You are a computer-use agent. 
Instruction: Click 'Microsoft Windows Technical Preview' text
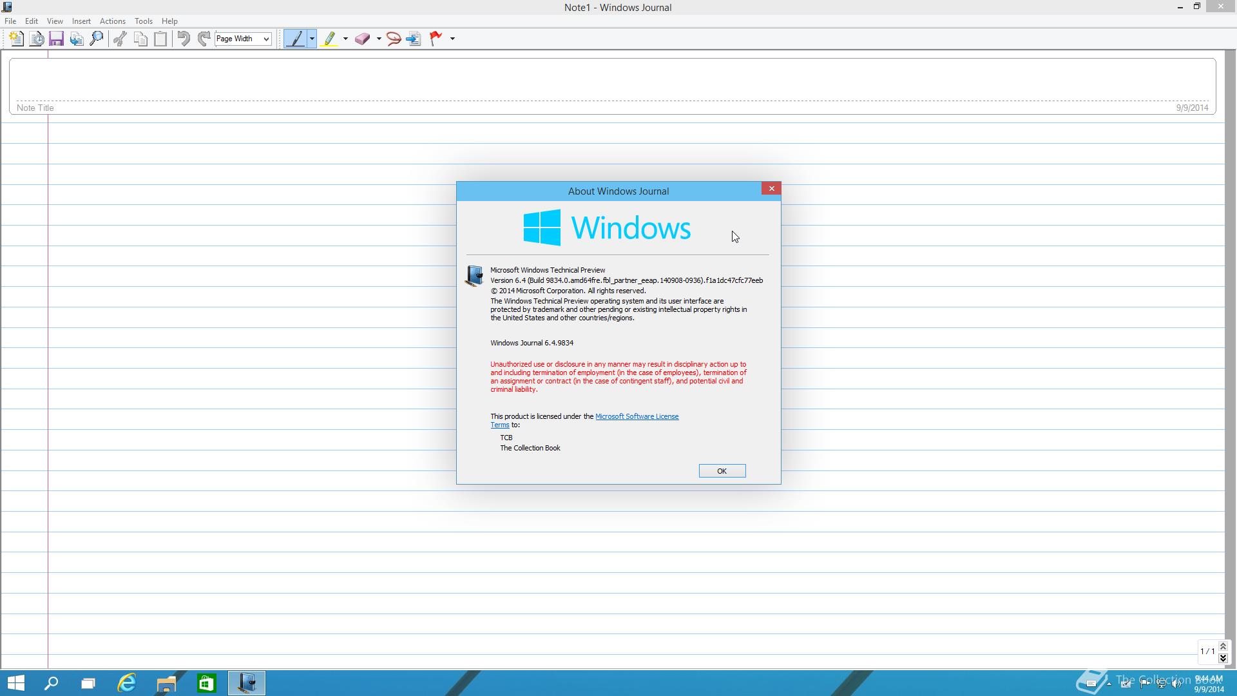[x=548, y=271]
